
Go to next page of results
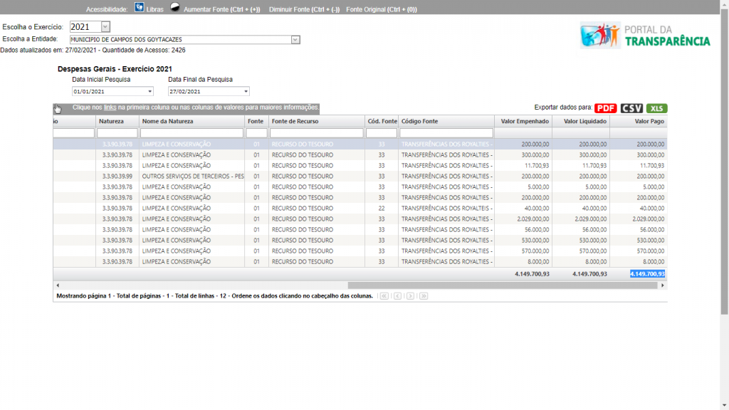(411, 296)
